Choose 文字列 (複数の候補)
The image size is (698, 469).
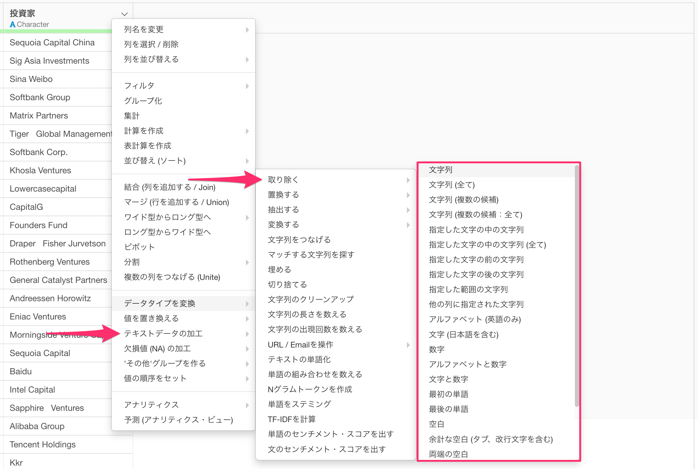tap(497, 199)
